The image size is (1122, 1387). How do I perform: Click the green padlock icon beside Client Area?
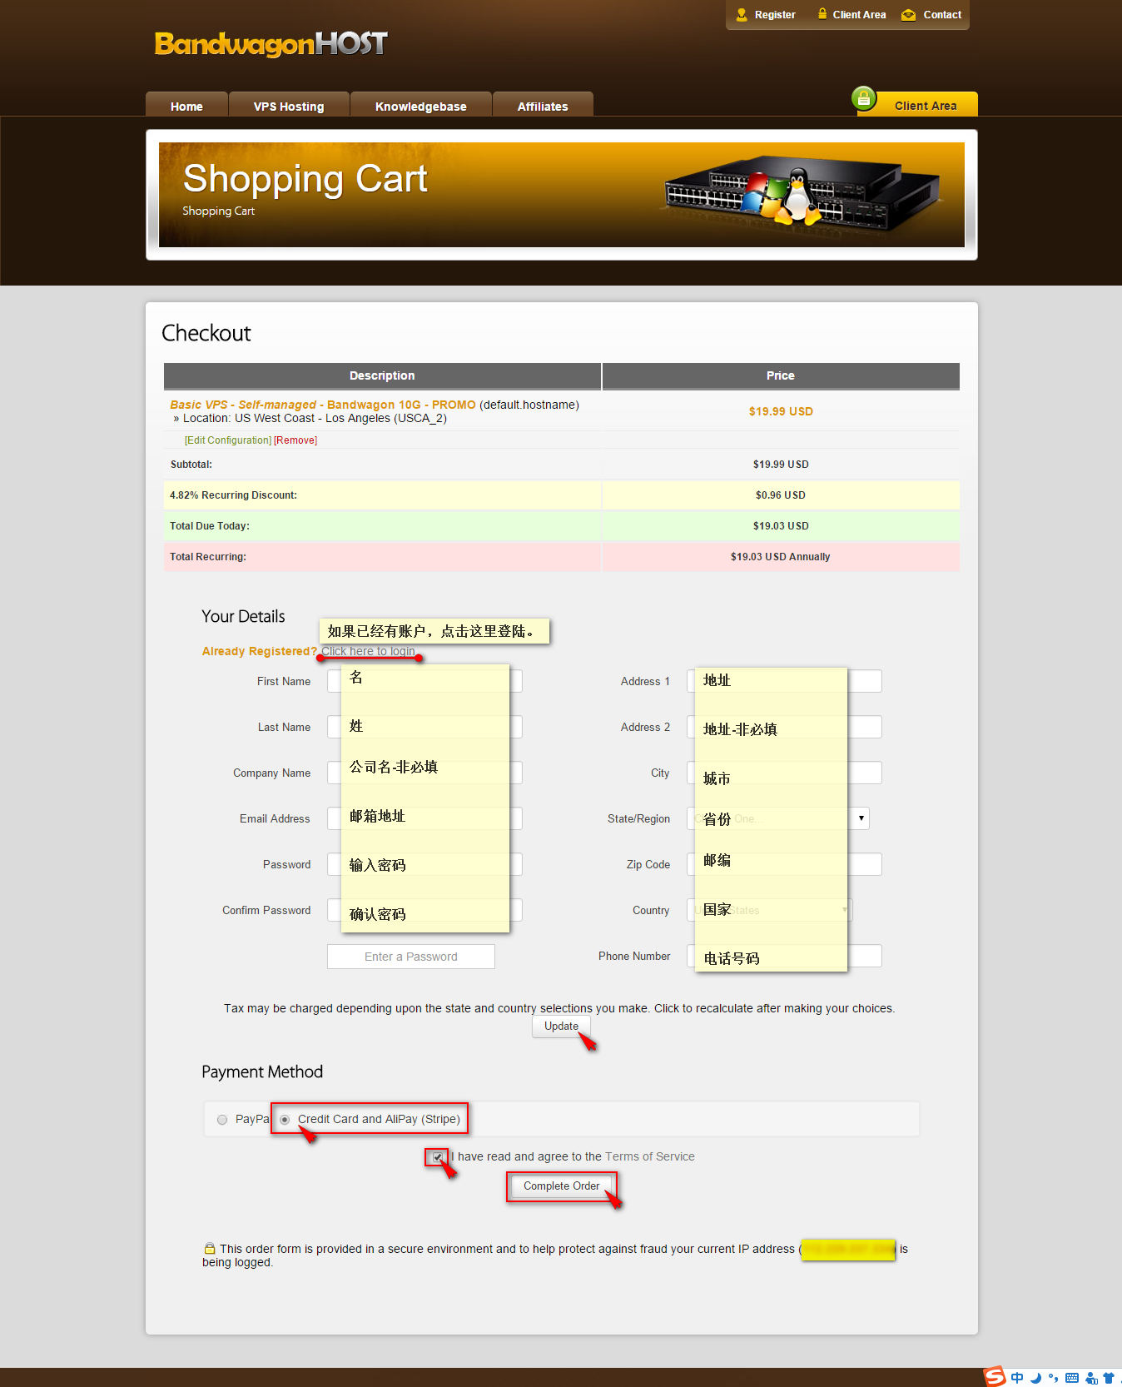(864, 99)
